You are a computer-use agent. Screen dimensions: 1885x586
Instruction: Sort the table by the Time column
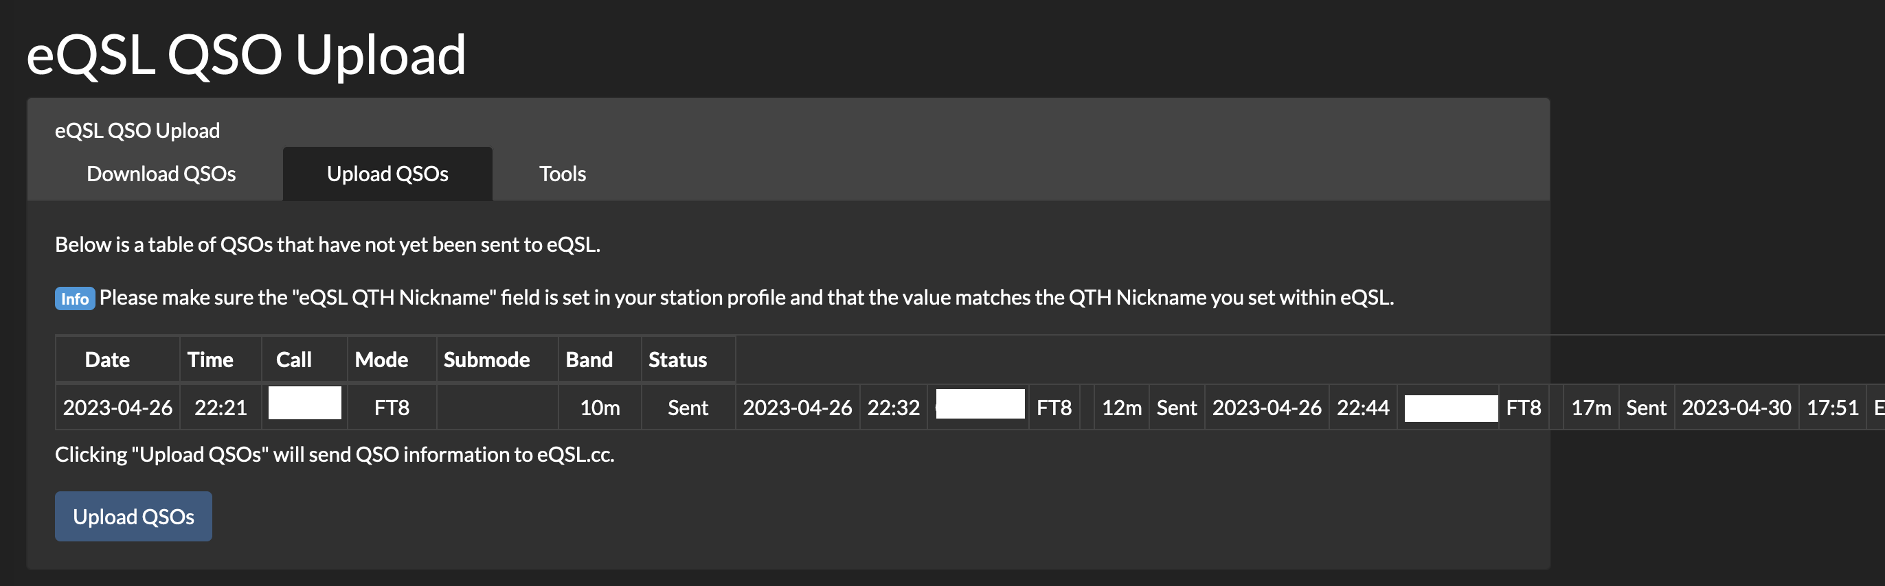click(x=210, y=360)
